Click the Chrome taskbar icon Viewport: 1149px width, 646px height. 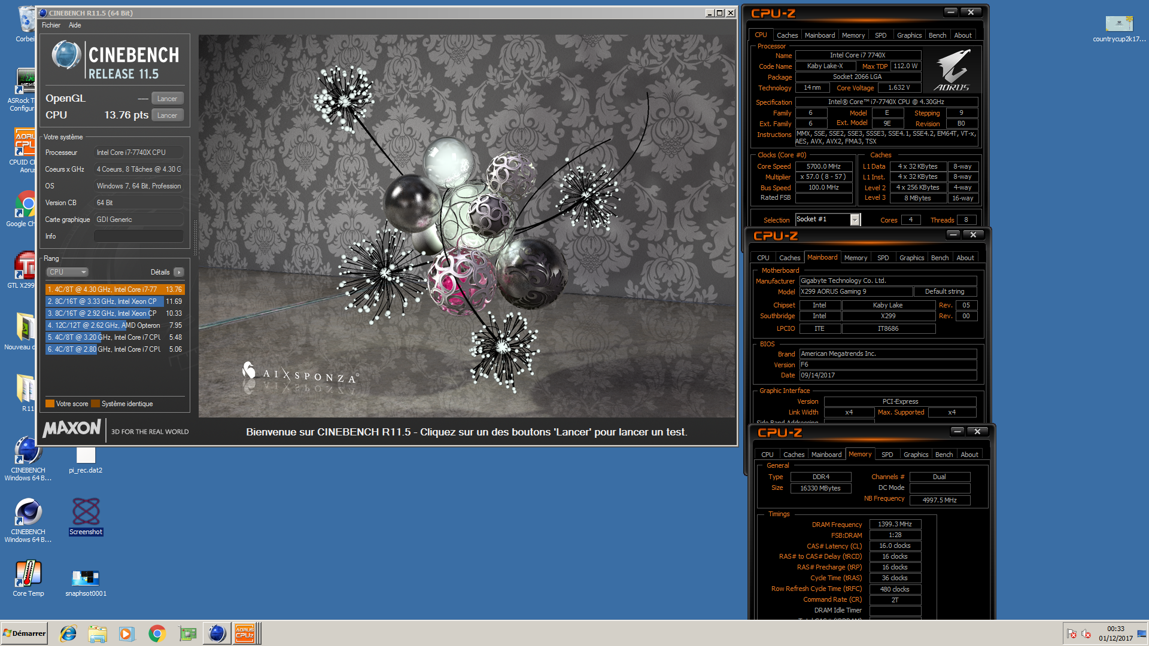point(157,633)
